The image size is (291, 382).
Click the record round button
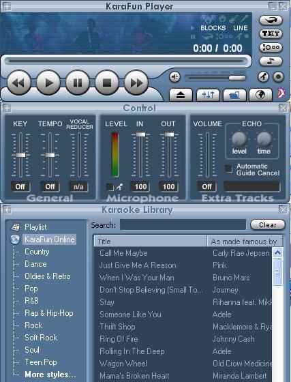(278, 77)
